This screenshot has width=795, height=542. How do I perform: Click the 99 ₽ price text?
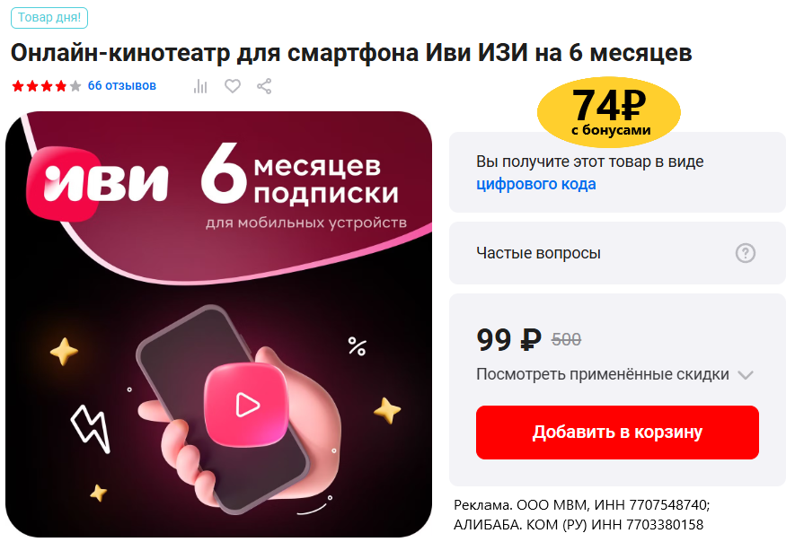tap(508, 339)
